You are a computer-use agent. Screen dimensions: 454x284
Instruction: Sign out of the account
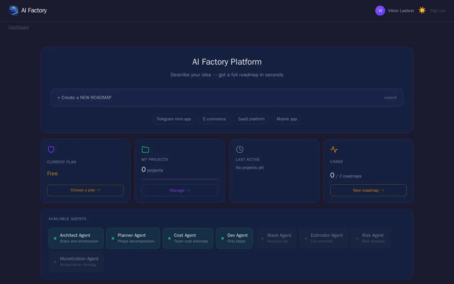[438, 11]
